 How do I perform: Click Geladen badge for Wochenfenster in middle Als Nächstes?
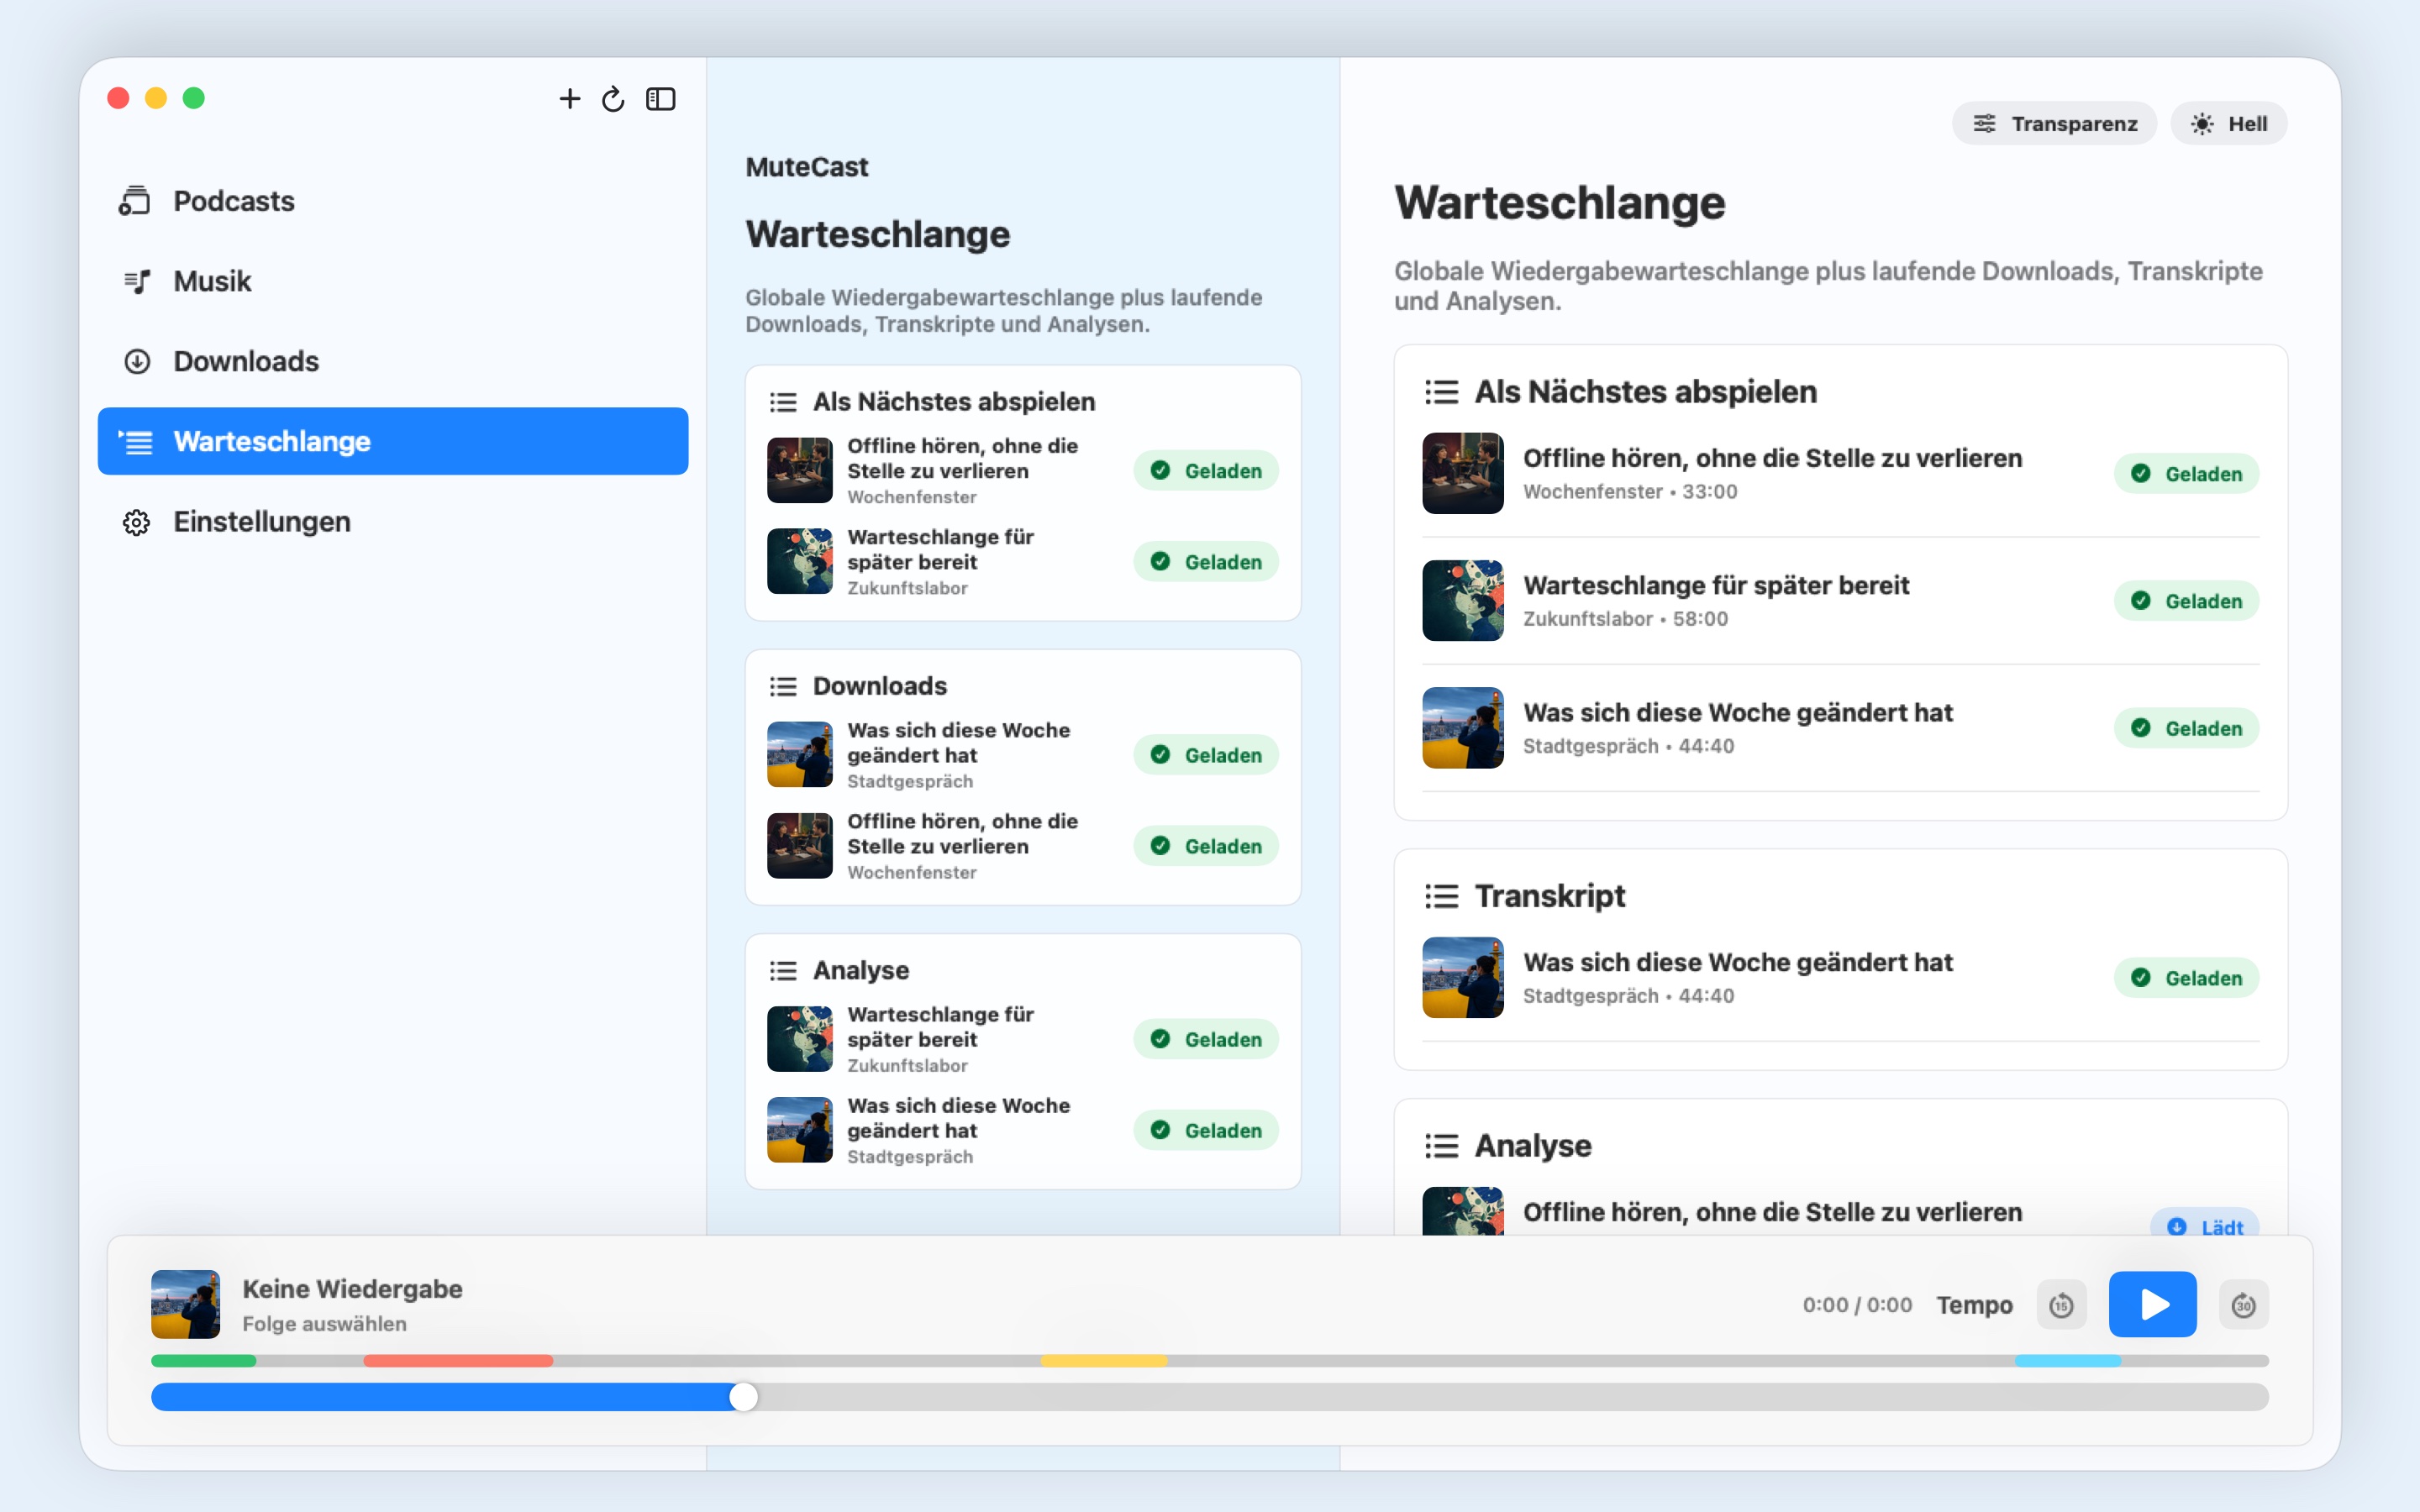click(x=1206, y=470)
